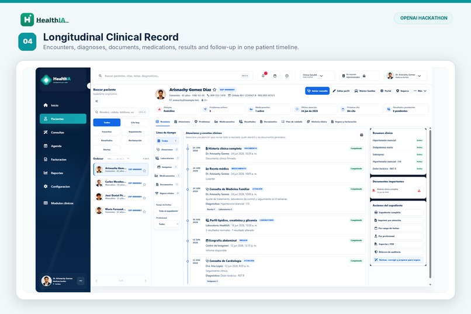This screenshot has width=471, height=314.
Task: Click the Nombre, cédula, teléfono search field
Action: [121, 112]
